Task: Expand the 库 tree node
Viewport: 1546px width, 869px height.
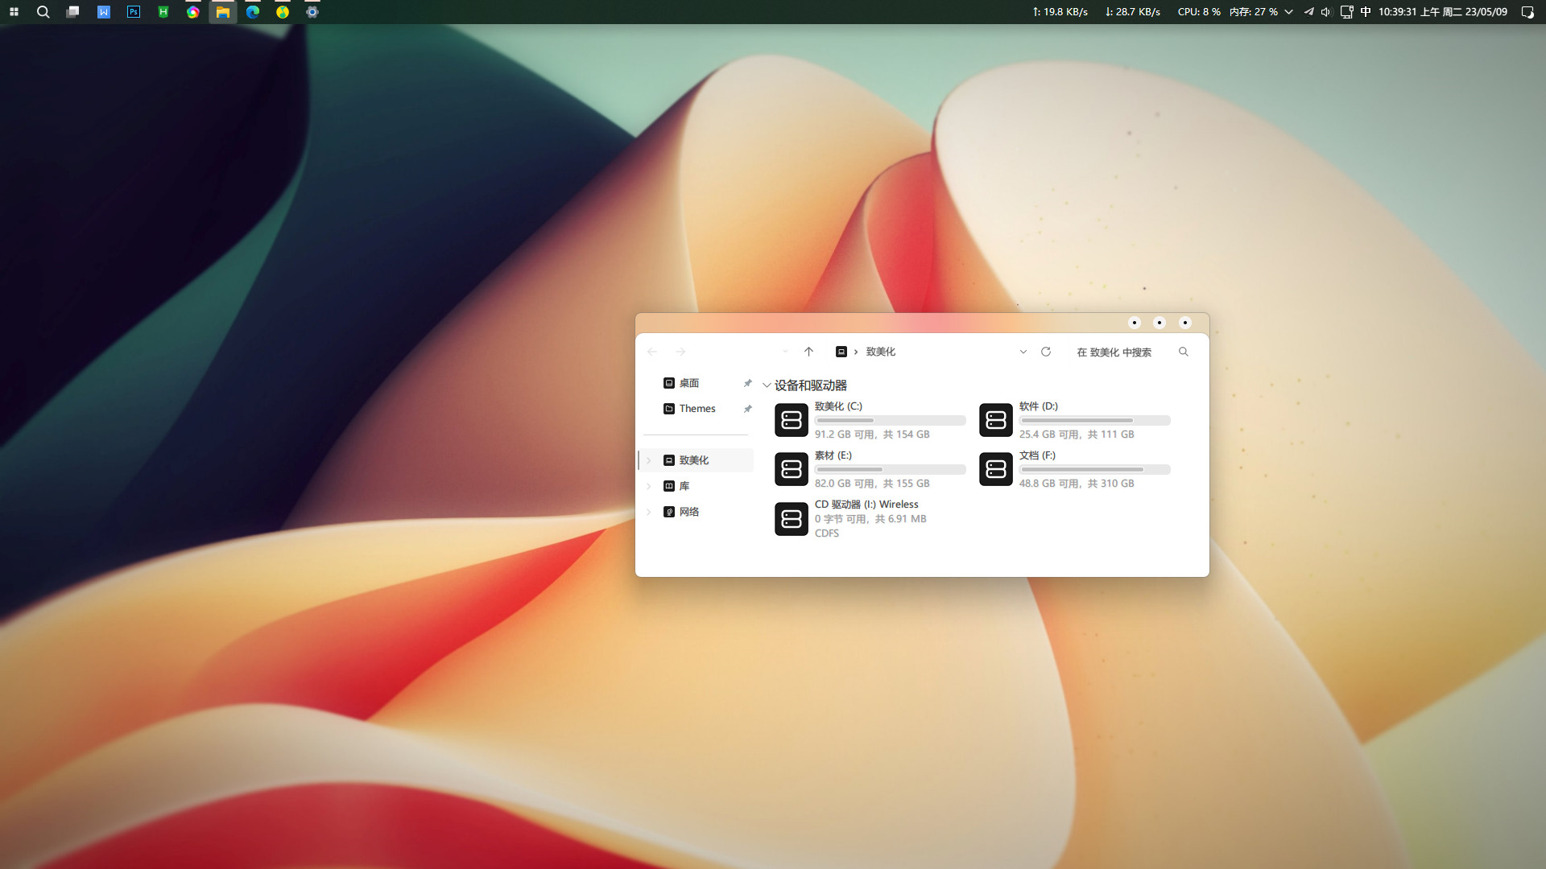Action: (649, 486)
